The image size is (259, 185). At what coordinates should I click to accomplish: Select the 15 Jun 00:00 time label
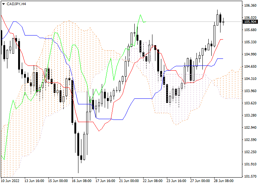click(x=58, y=181)
